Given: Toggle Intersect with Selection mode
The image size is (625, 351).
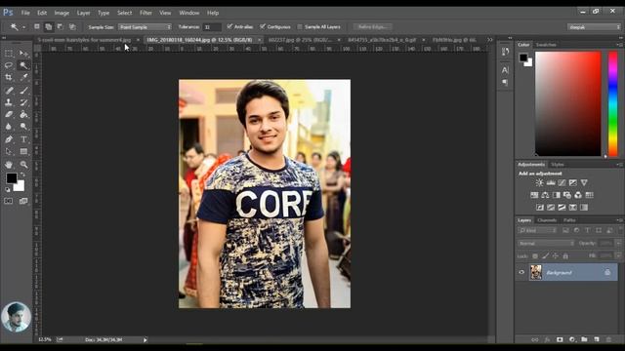Looking at the screenshot, I should point(72,26).
